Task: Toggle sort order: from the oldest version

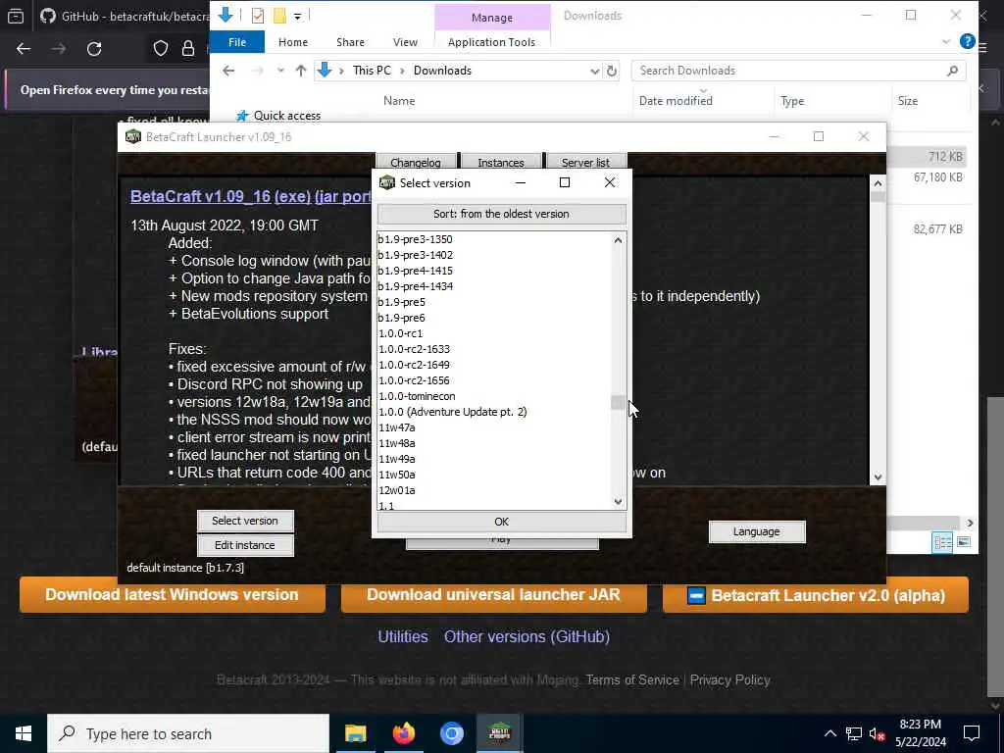Action: (x=501, y=214)
